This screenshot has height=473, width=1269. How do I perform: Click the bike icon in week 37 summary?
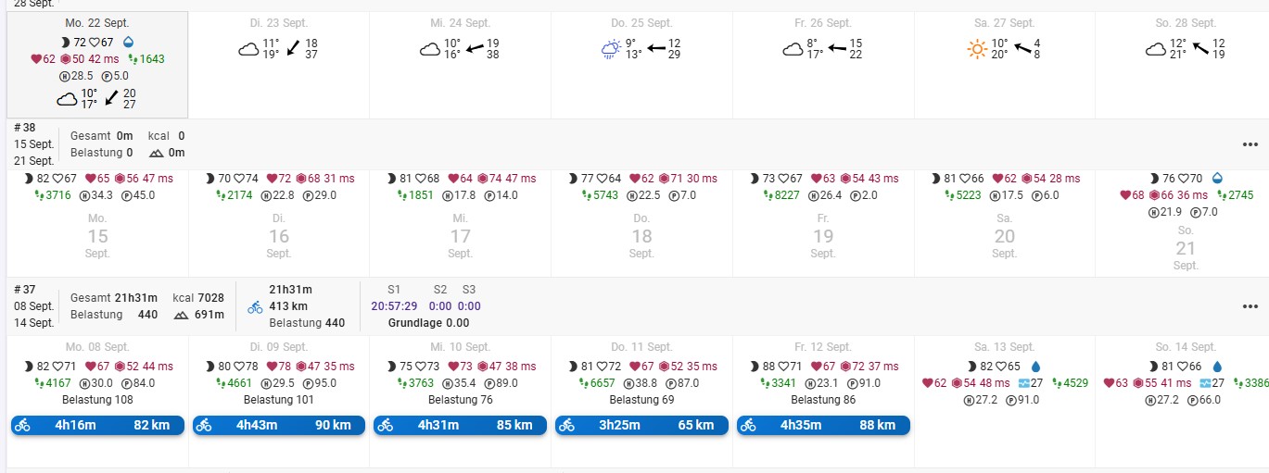pos(255,306)
